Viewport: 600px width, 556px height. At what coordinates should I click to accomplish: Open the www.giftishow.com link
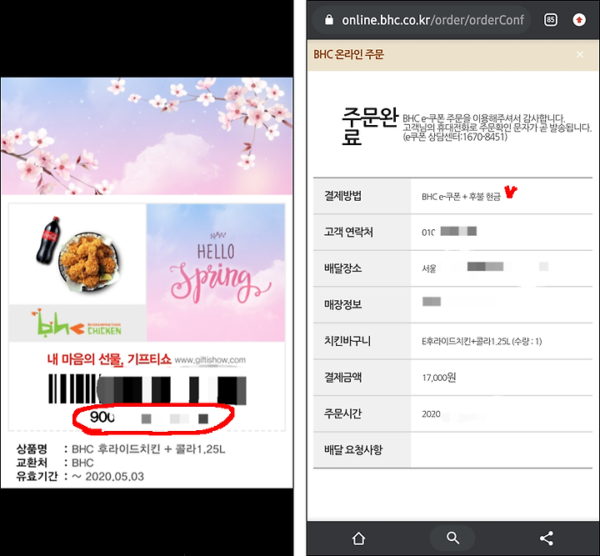(x=210, y=360)
